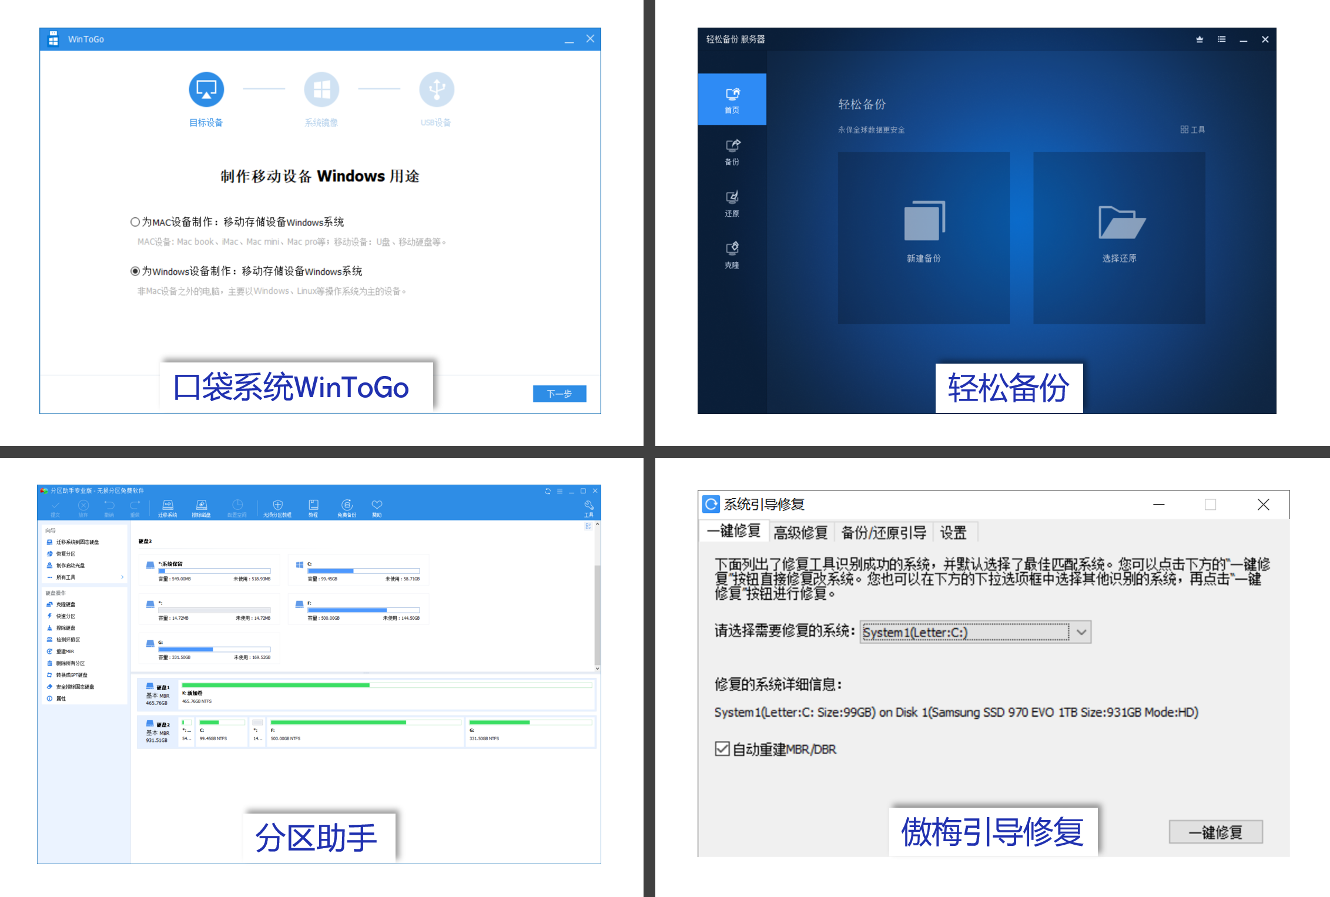Select 为Windows设备制作 radio option in WinToGo
This screenshot has height=897, width=1330.
(135, 271)
